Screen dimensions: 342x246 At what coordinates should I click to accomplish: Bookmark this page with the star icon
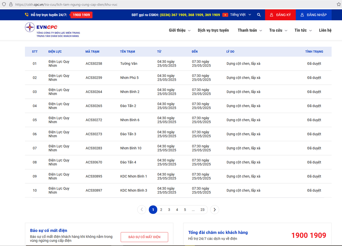click(338, 4)
